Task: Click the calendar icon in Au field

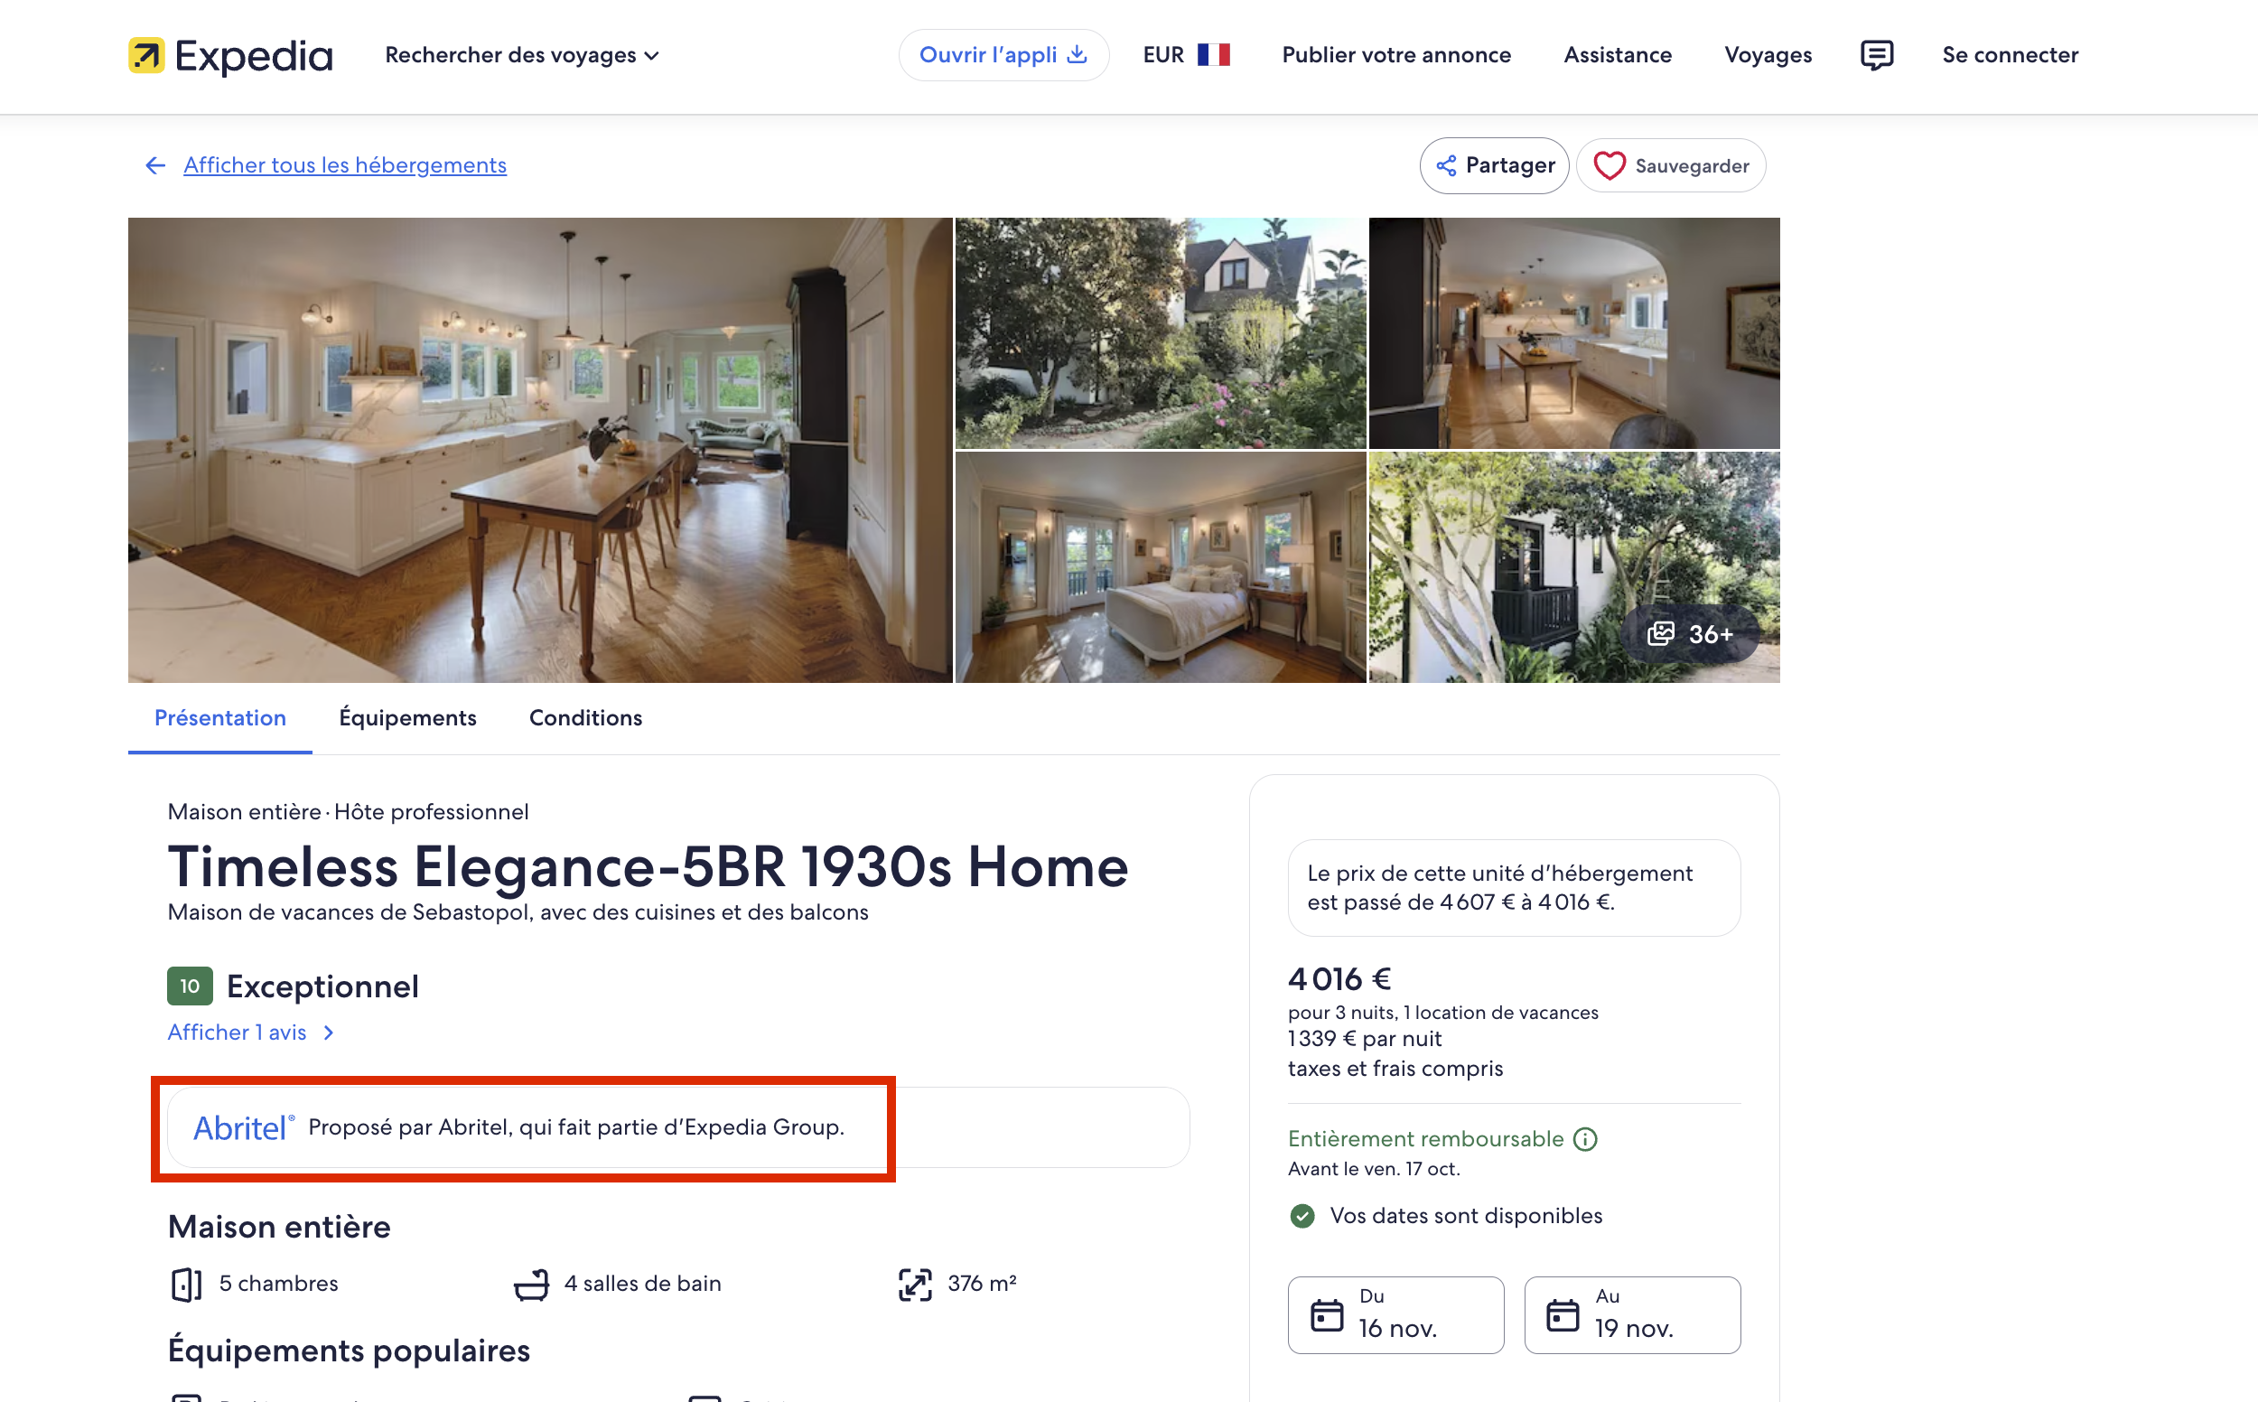Action: click(x=1563, y=1315)
